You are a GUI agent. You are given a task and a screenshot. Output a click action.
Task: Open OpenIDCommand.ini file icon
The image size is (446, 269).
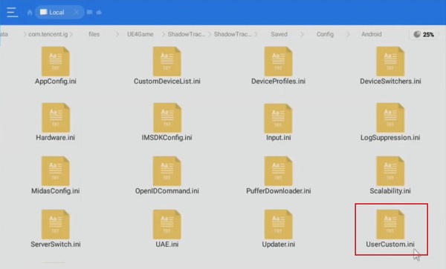pos(167,171)
